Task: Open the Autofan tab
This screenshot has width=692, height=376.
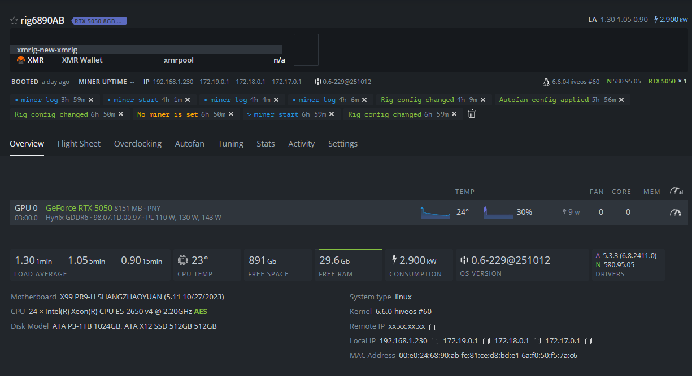Action: point(190,144)
